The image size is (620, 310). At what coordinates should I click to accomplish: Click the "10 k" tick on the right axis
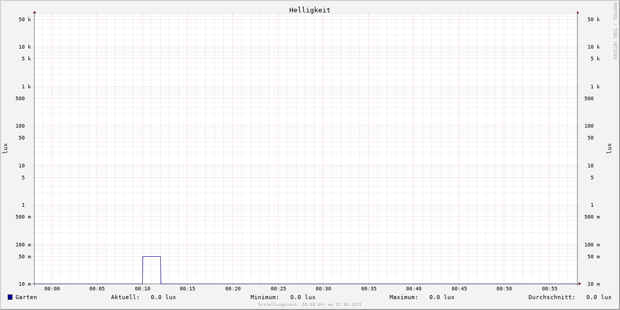[594, 47]
